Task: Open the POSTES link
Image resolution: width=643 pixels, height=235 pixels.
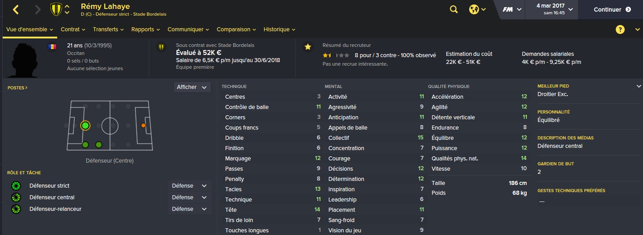Action: pos(17,88)
